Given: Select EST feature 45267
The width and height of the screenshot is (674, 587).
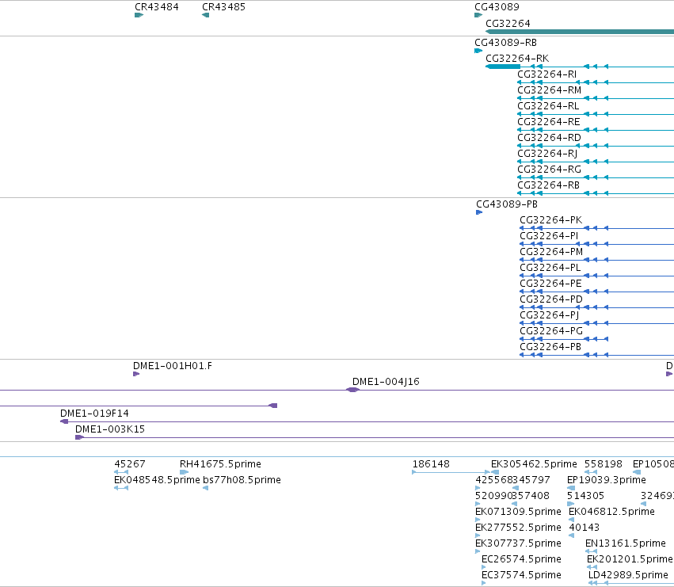Looking at the screenshot, I should (121, 472).
